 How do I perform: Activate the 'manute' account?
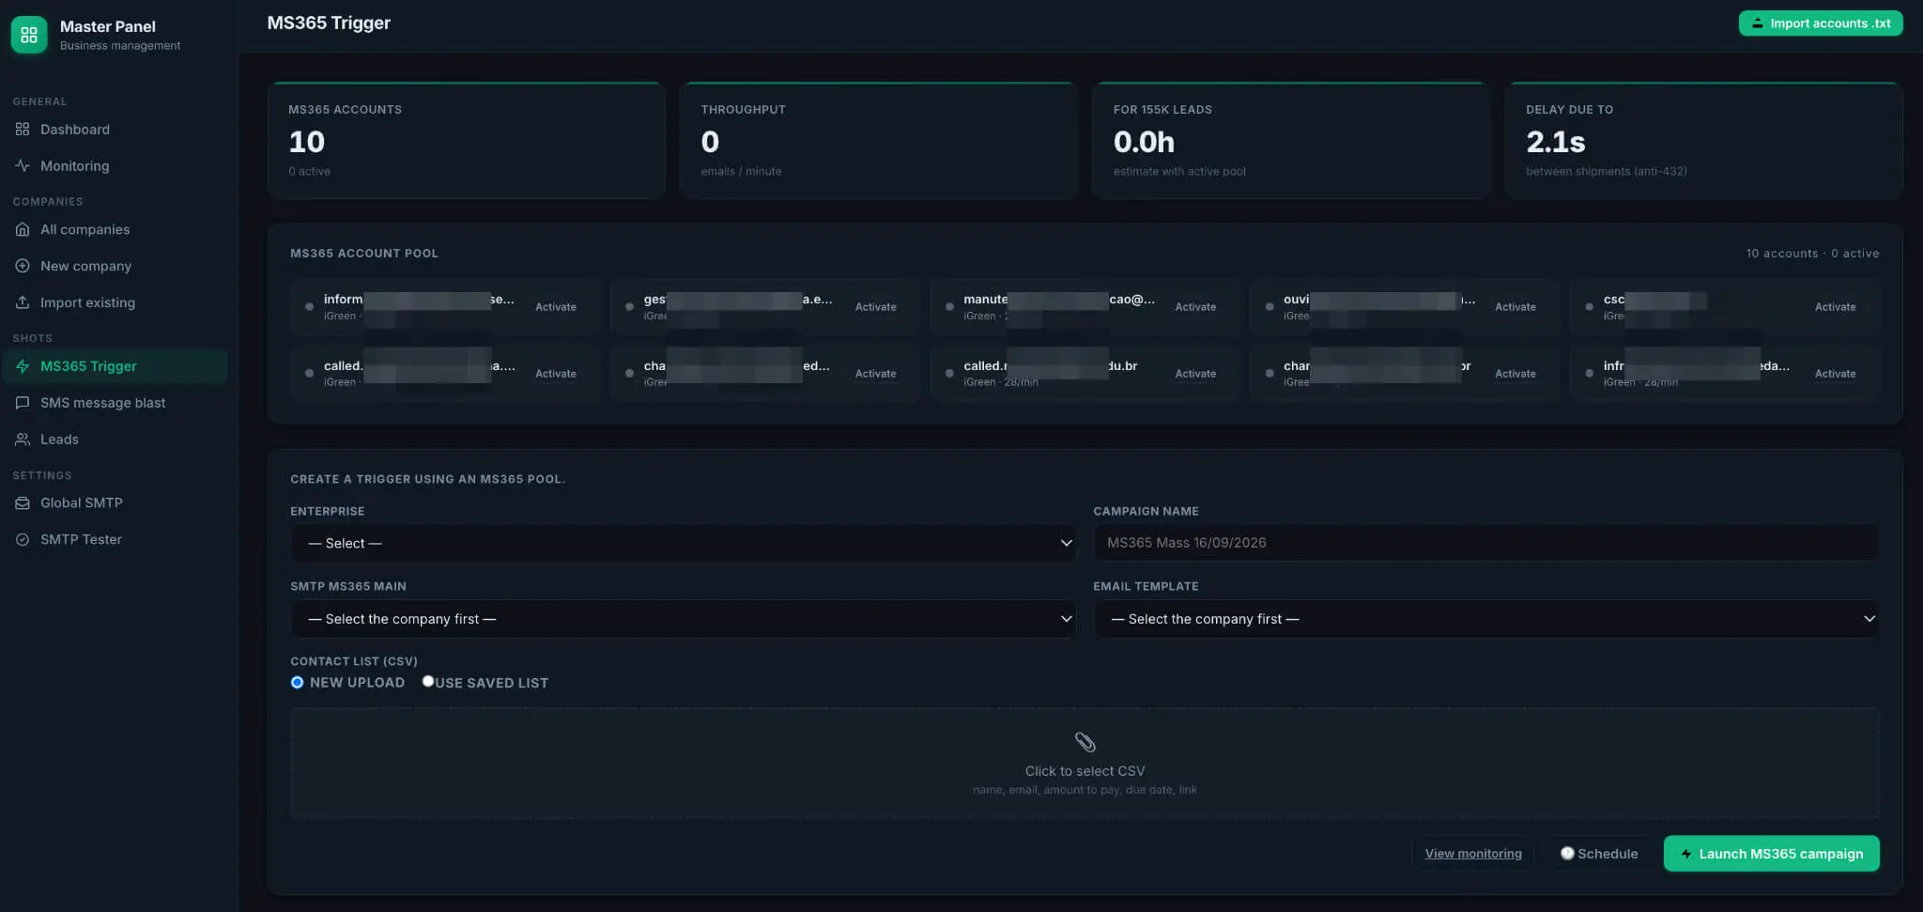tap(1195, 307)
